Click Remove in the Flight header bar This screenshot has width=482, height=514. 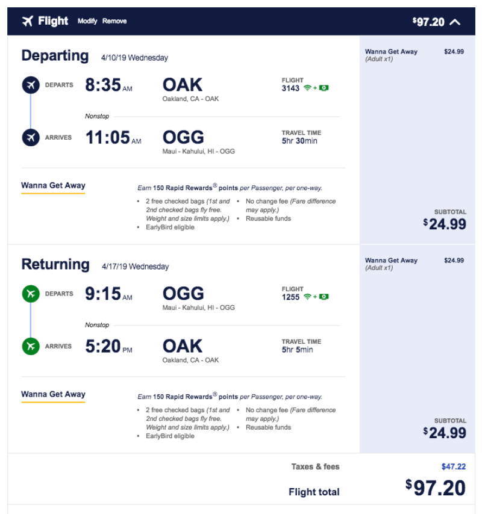tap(114, 20)
